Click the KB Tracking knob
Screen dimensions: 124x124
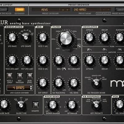pyautogui.click(x=59, y=83)
